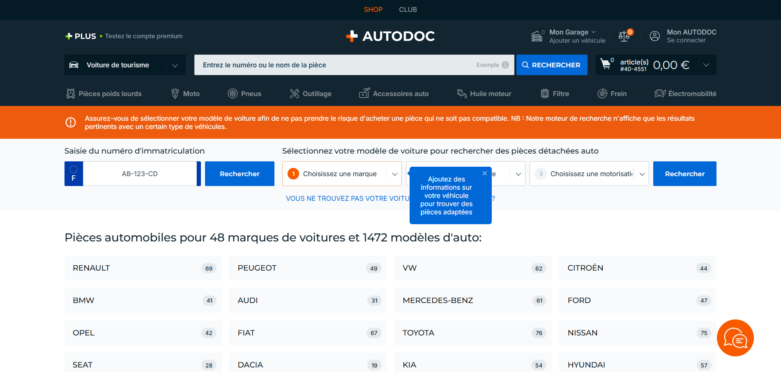The height and width of the screenshot is (372, 781).
Task: Open Accessoires auto menu item
Action: click(x=394, y=94)
